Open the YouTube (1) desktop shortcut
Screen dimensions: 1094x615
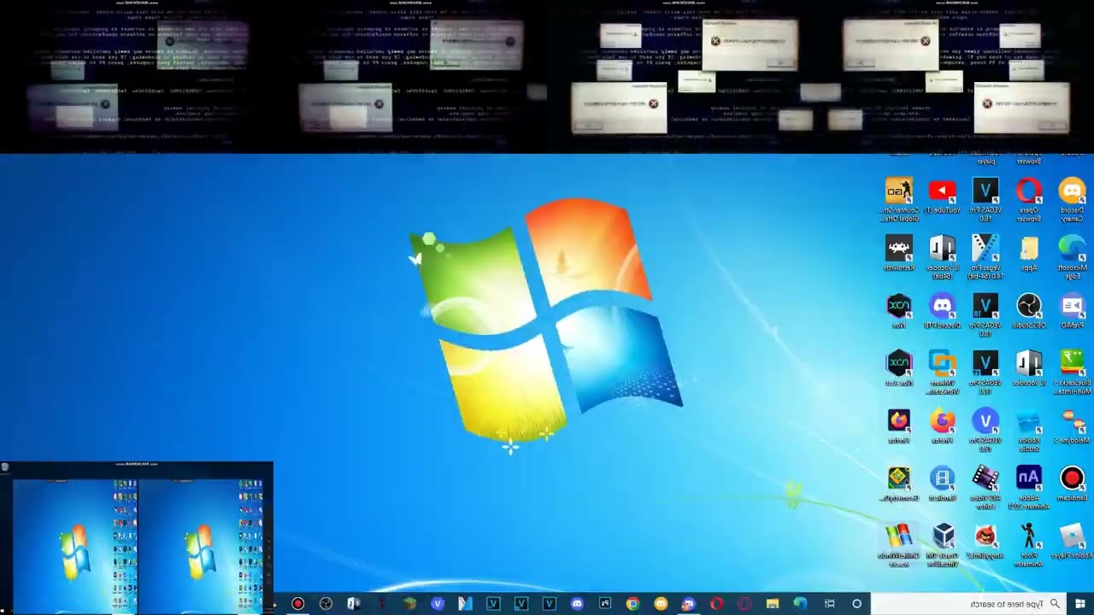pyautogui.click(x=942, y=196)
